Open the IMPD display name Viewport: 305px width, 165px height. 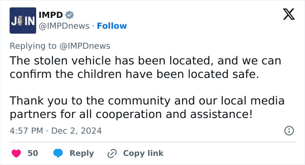pyautogui.click(x=51, y=15)
